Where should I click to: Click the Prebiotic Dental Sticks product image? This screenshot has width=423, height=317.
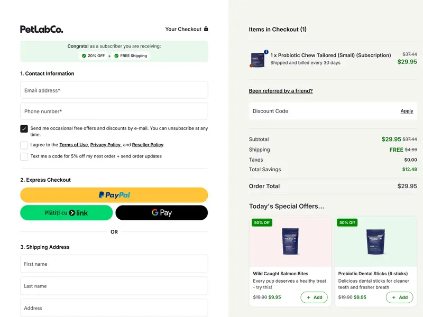375,241
